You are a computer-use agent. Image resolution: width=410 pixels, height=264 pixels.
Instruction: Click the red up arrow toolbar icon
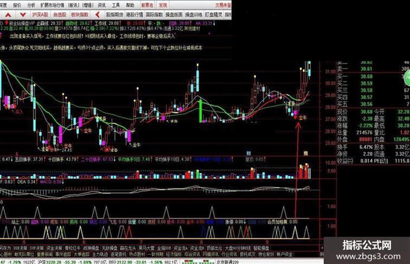click(8, 15)
